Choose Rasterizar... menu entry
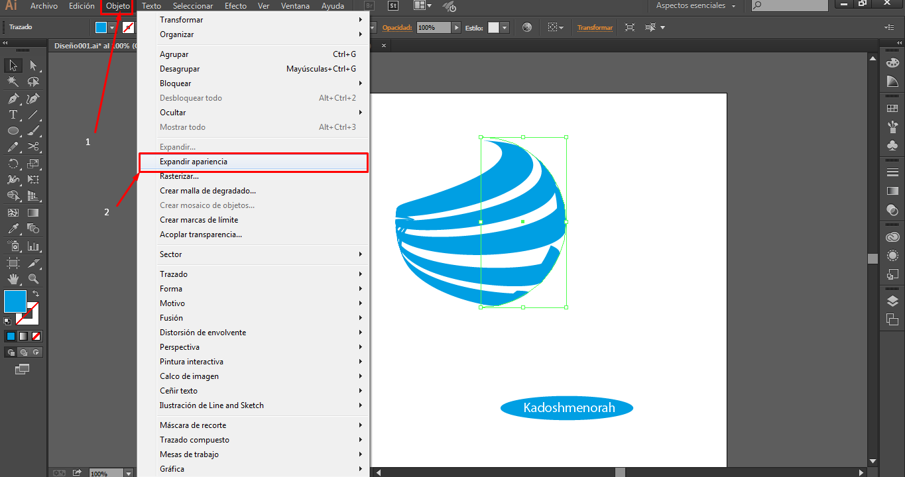Image resolution: width=905 pixels, height=477 pixels. click(253, 176)
